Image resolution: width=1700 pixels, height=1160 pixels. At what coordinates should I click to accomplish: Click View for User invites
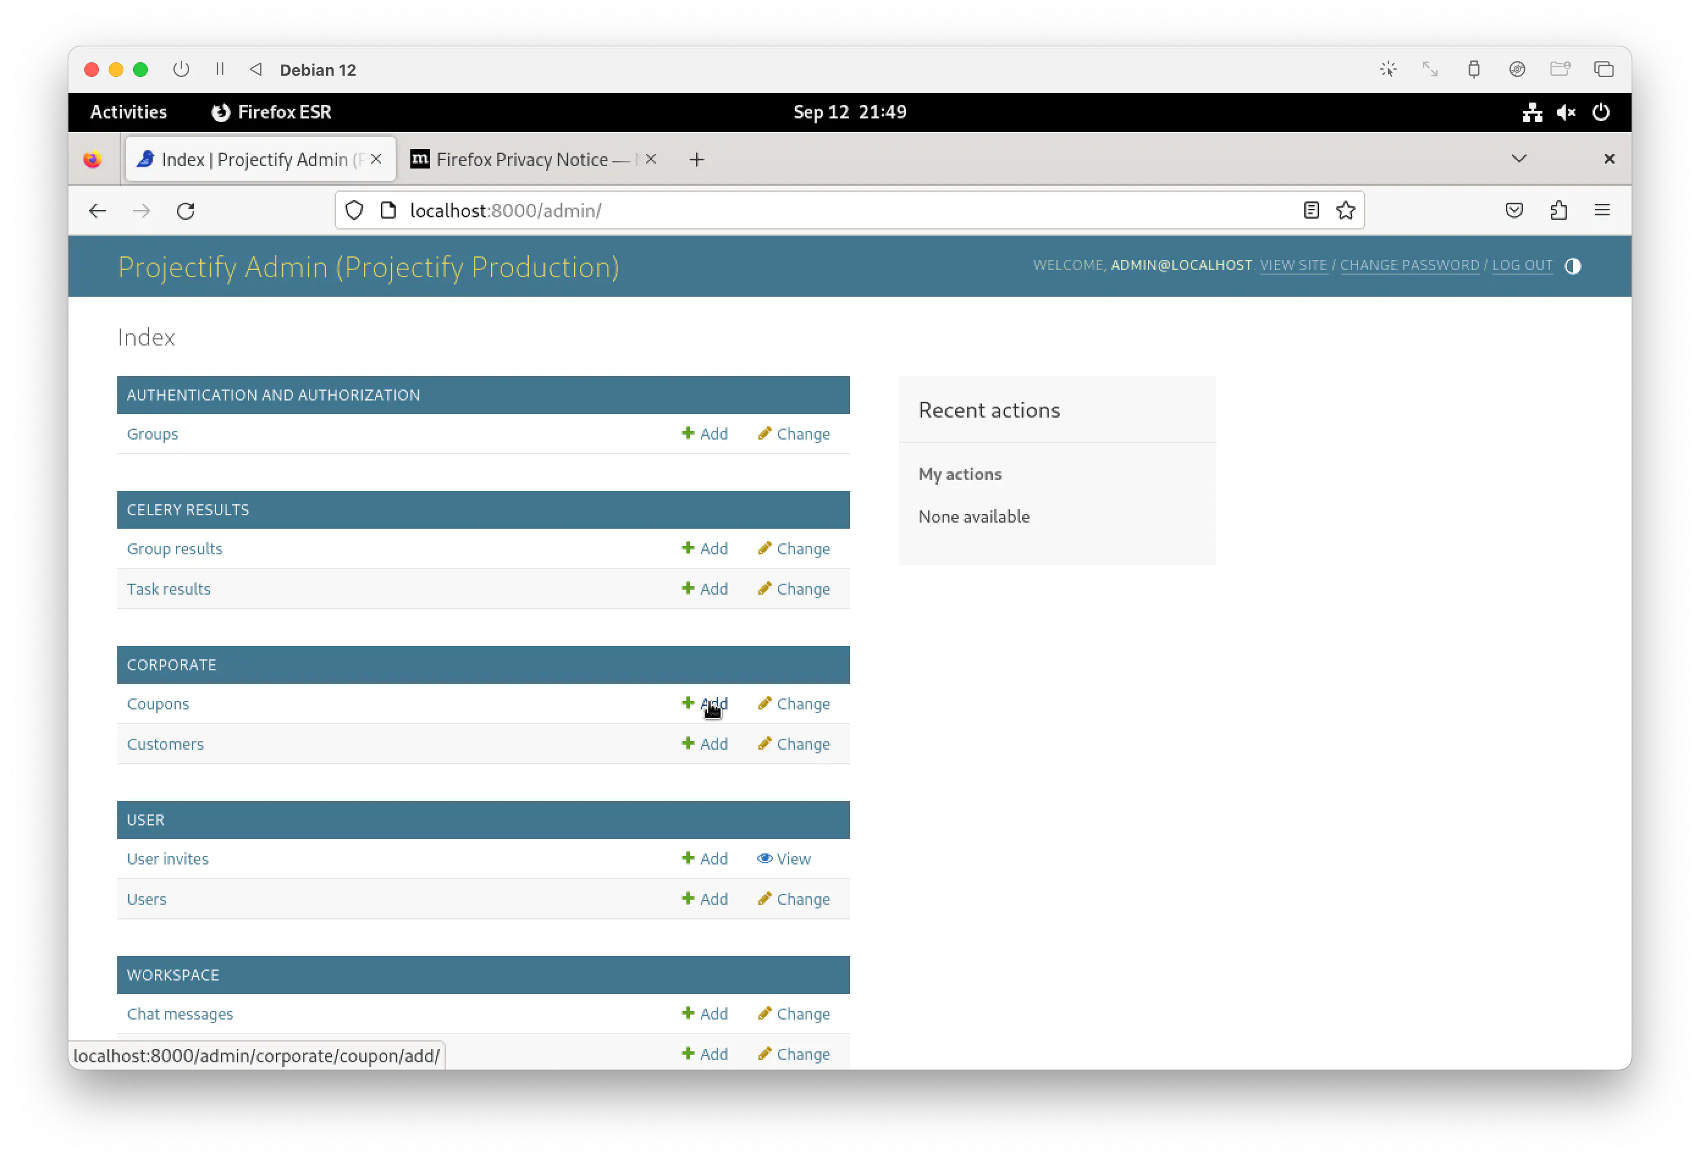coord(784,858)
